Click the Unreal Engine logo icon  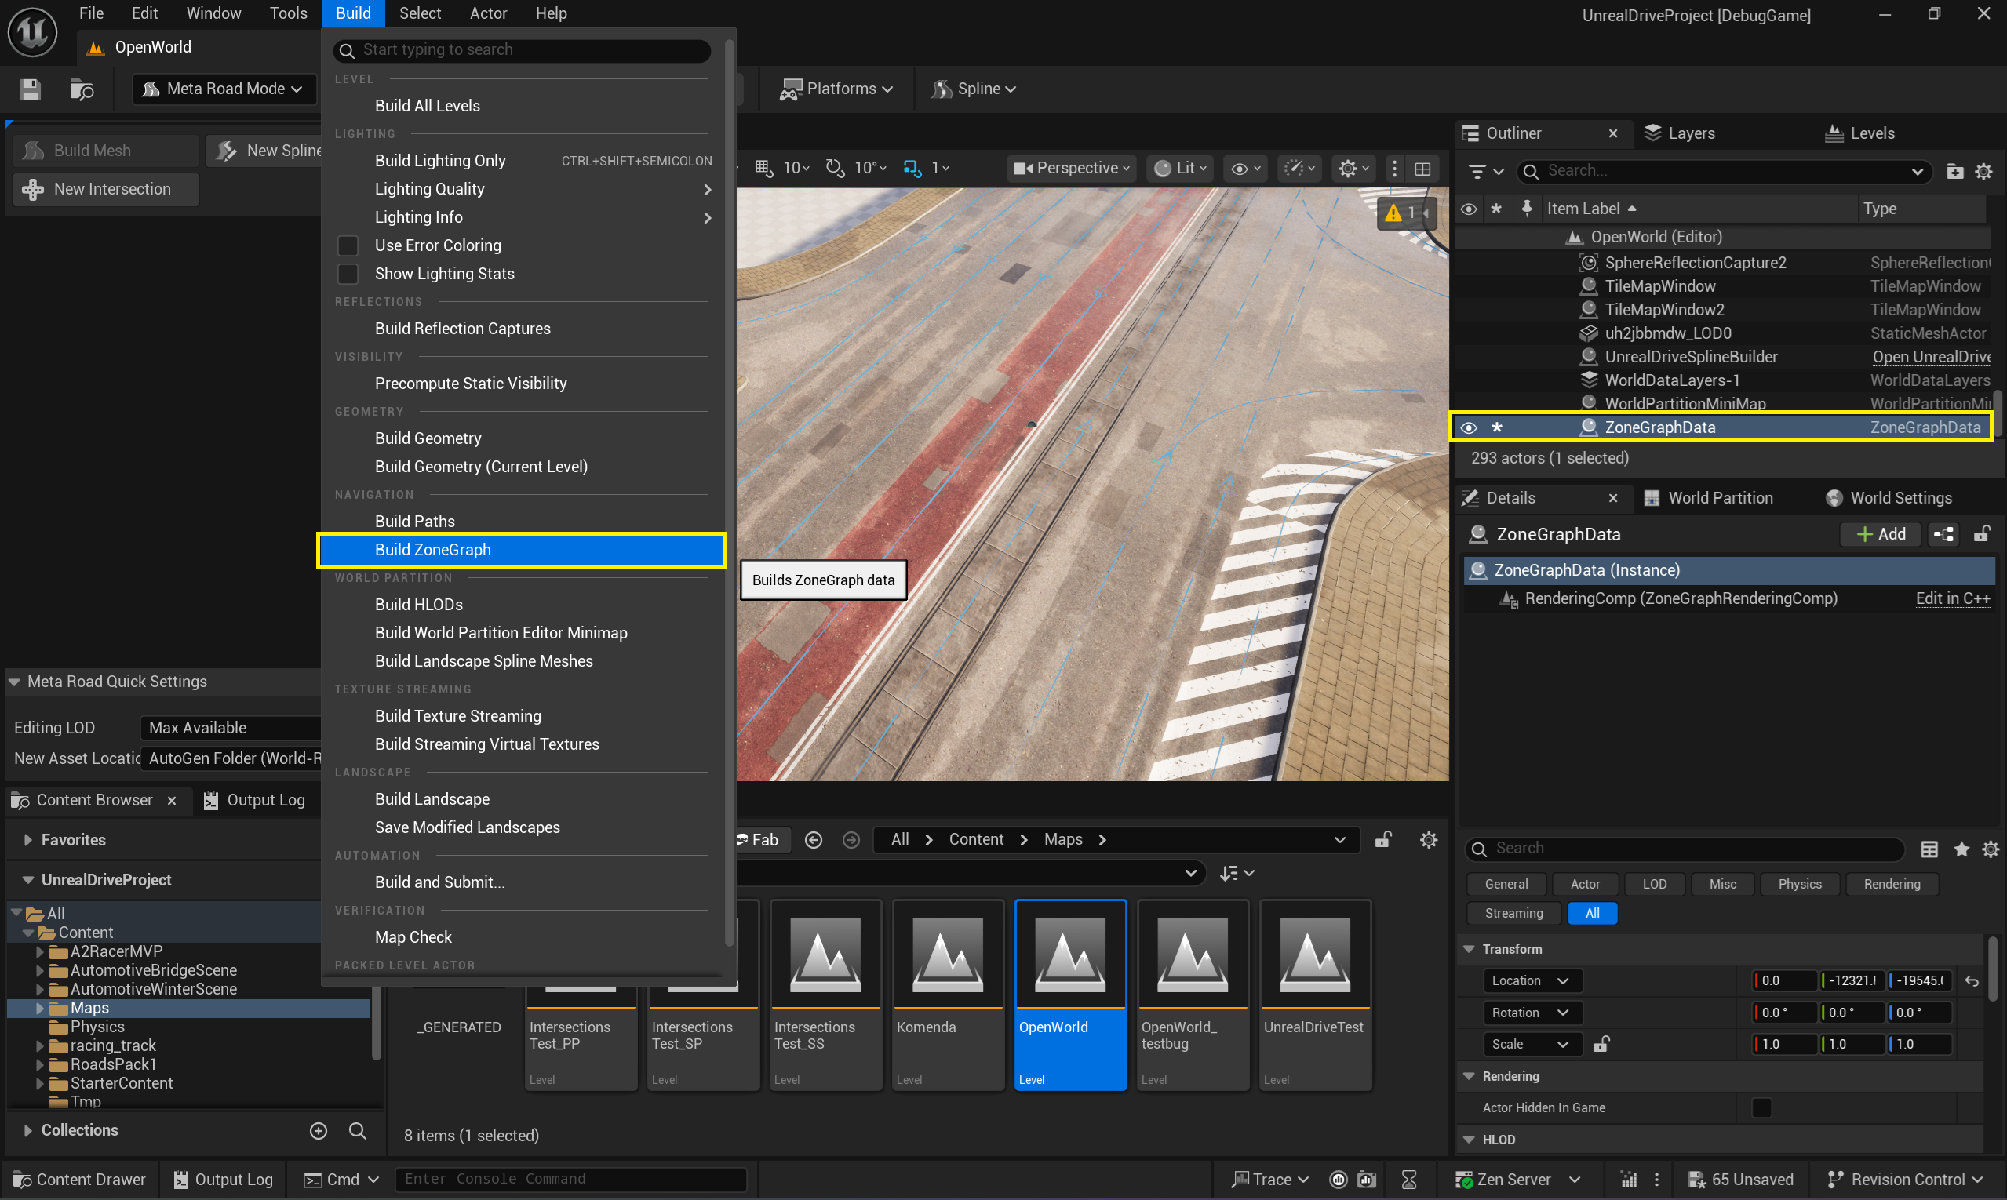point(32,31)
